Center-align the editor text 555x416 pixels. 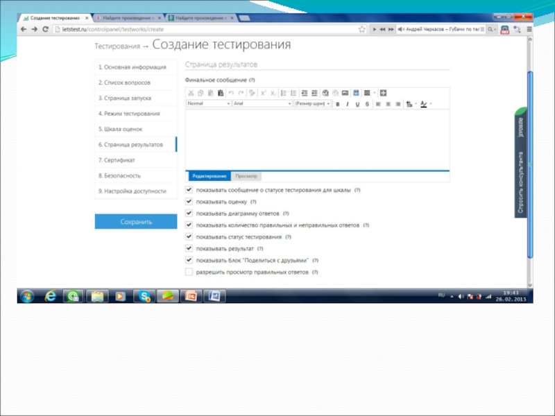pos(388,104)
